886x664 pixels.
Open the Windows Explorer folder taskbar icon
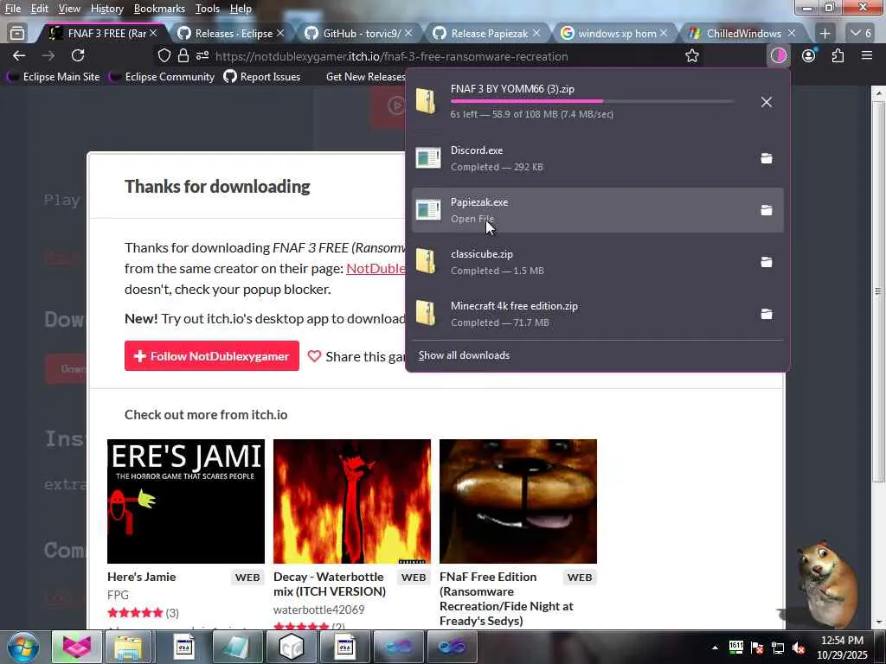tap(129, 647)
